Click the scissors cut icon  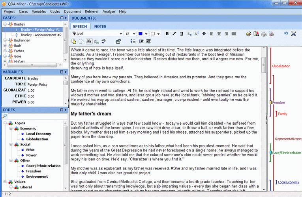pyautogui.click(x=293, y=34)
